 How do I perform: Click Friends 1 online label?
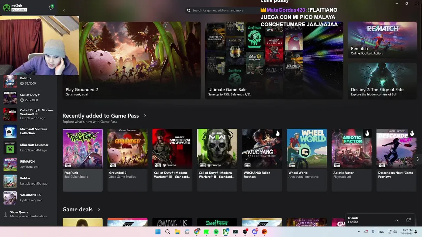pos(353,220)
